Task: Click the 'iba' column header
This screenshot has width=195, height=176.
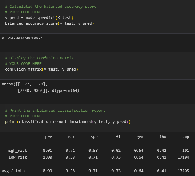Action: click(x=163, y=137)
